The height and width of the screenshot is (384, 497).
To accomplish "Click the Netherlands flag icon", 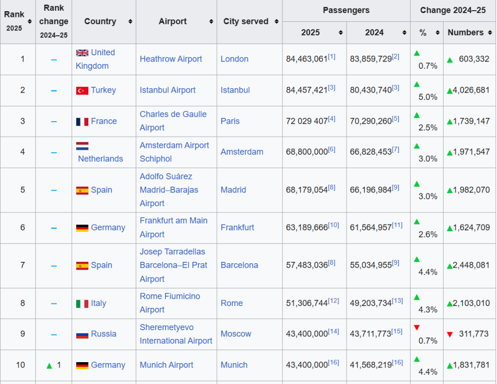I will point(82,146).
